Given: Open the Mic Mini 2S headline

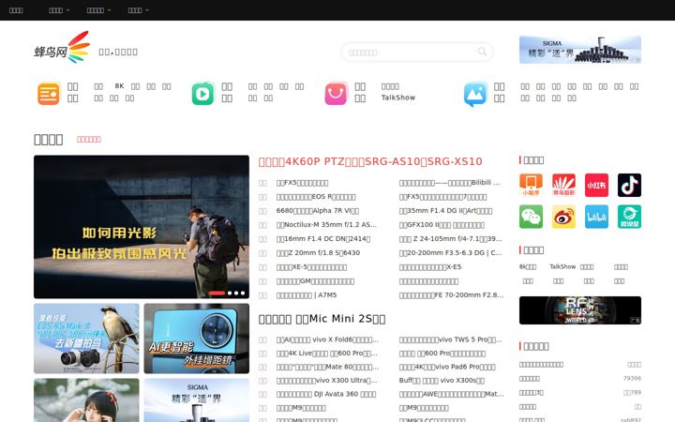Looking at the screenshot, I should [x=322, y=319].
